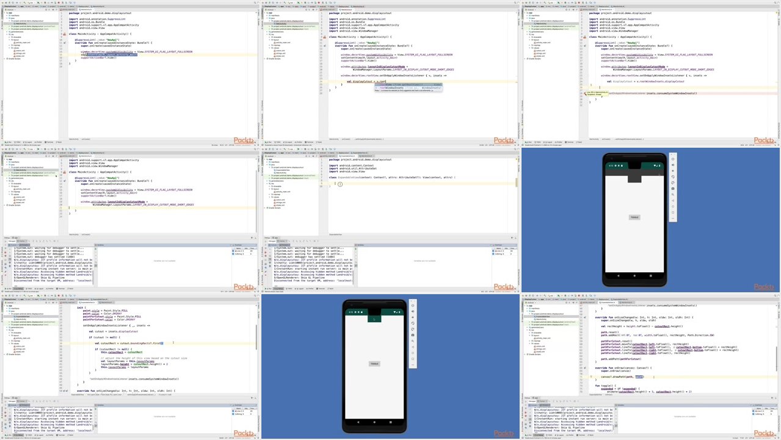Tap Android recents button on green-cutout emulator screen
The height and width of the screenshot is (440, 781).
(391, 422)
